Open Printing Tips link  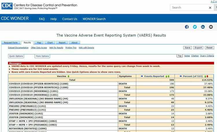[71, 48]
